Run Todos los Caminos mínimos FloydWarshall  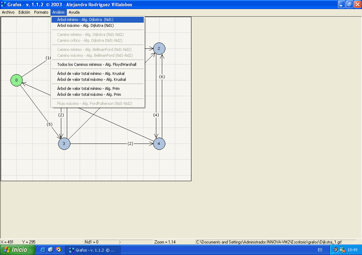[x=96, y=64]
